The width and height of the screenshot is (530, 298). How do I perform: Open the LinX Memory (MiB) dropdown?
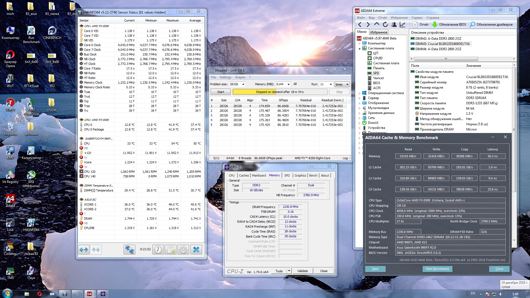point(288,84)
